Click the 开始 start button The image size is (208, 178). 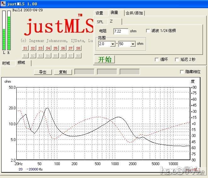[x=104, y=59]
